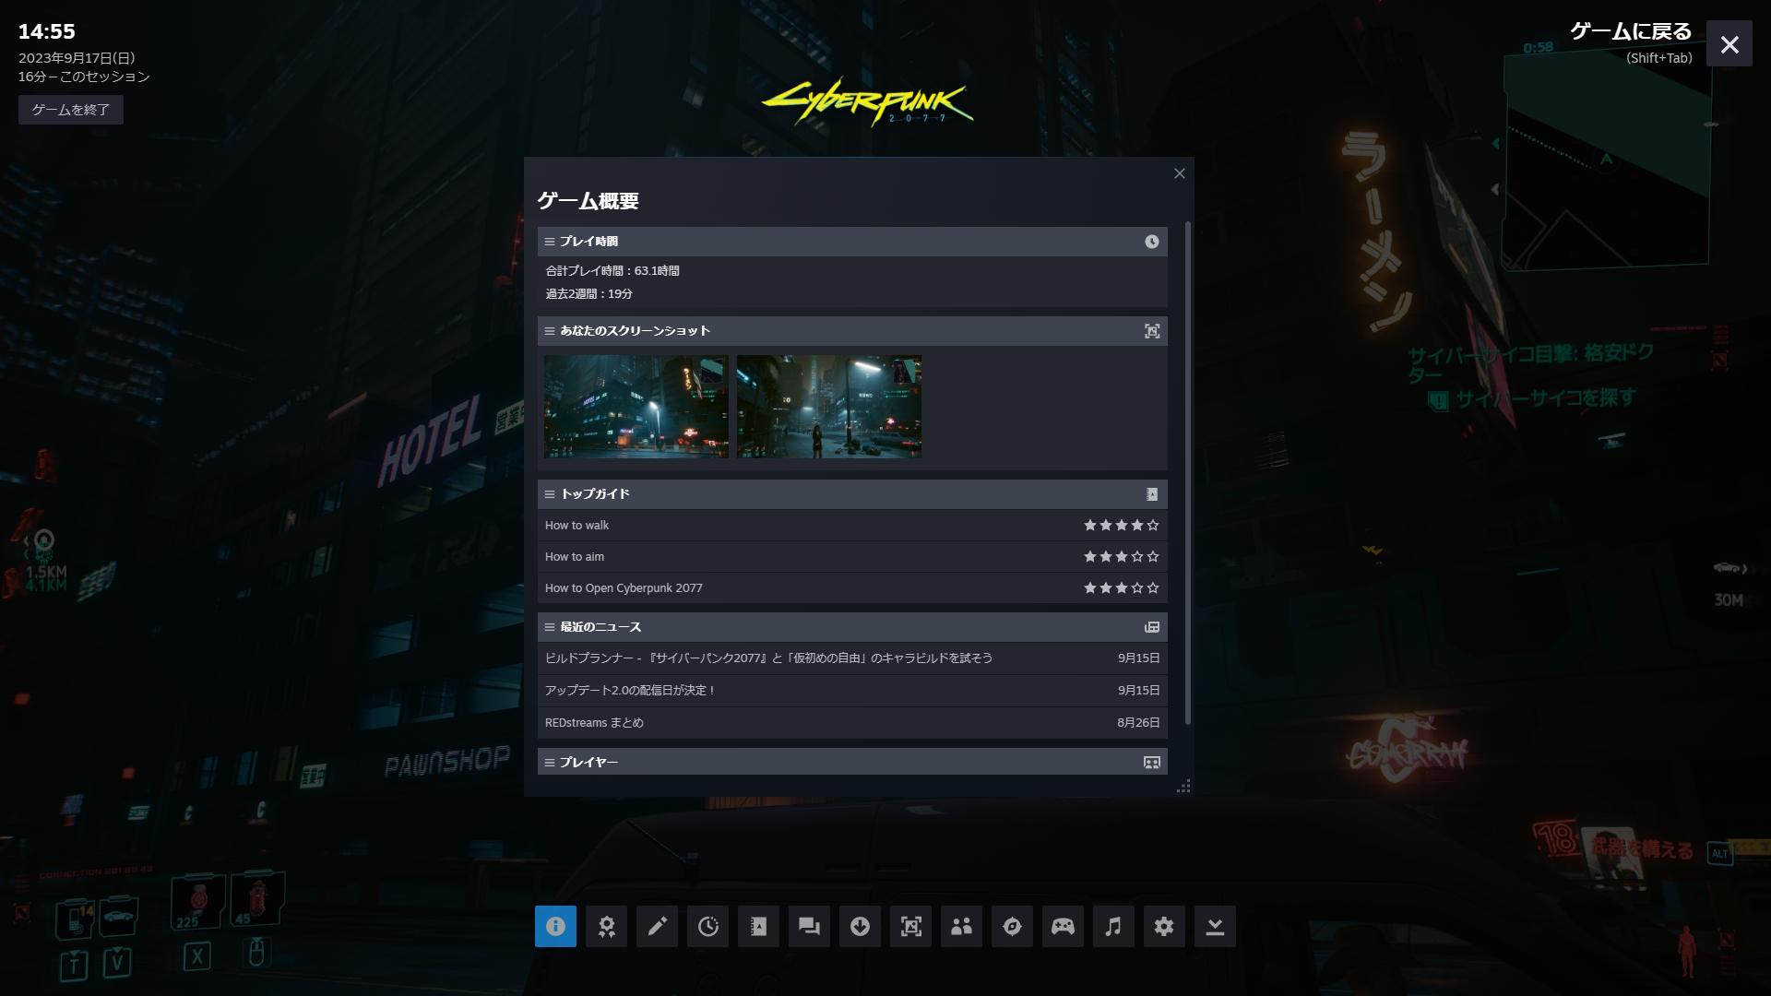Click the game overview panel scrollbar

[x=1187, y=472]
